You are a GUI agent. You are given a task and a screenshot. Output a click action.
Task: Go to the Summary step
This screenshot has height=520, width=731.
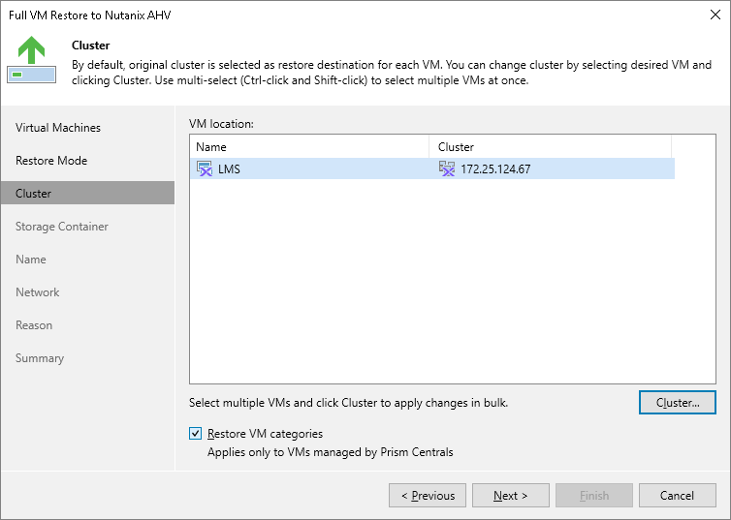pyautogui.click(x=40, y=358)
